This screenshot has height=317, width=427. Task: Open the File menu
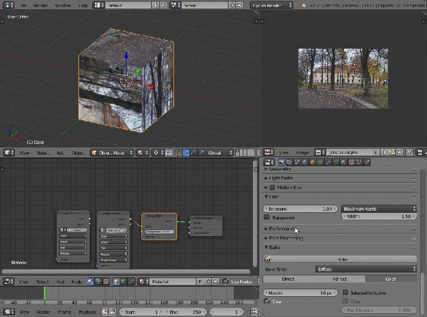[x=22, y=5]
